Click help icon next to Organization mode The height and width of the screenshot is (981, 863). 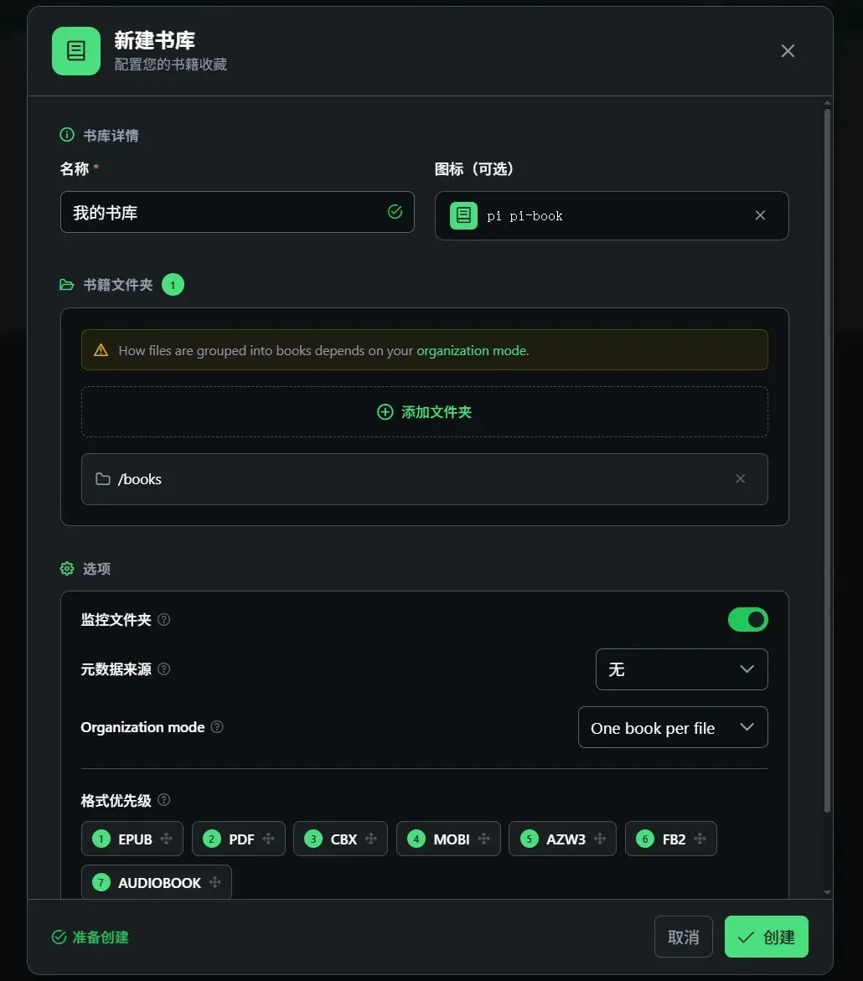(x=217, y=726)
